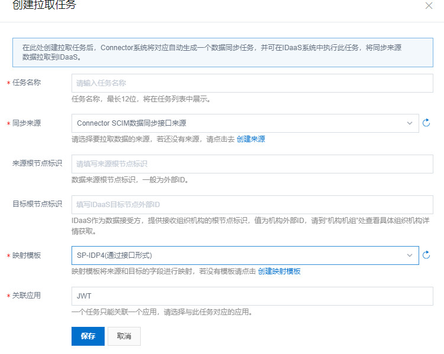The image size is (444, 354).
Task: Click the 目标根节点标识 input field
Action: 252,205
